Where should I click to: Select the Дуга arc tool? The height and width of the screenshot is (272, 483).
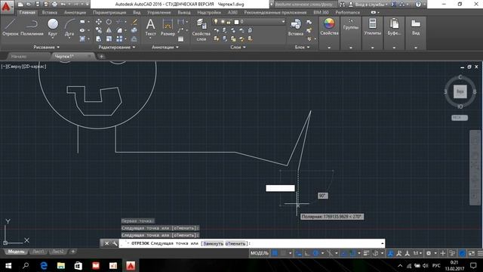[69, 27]
